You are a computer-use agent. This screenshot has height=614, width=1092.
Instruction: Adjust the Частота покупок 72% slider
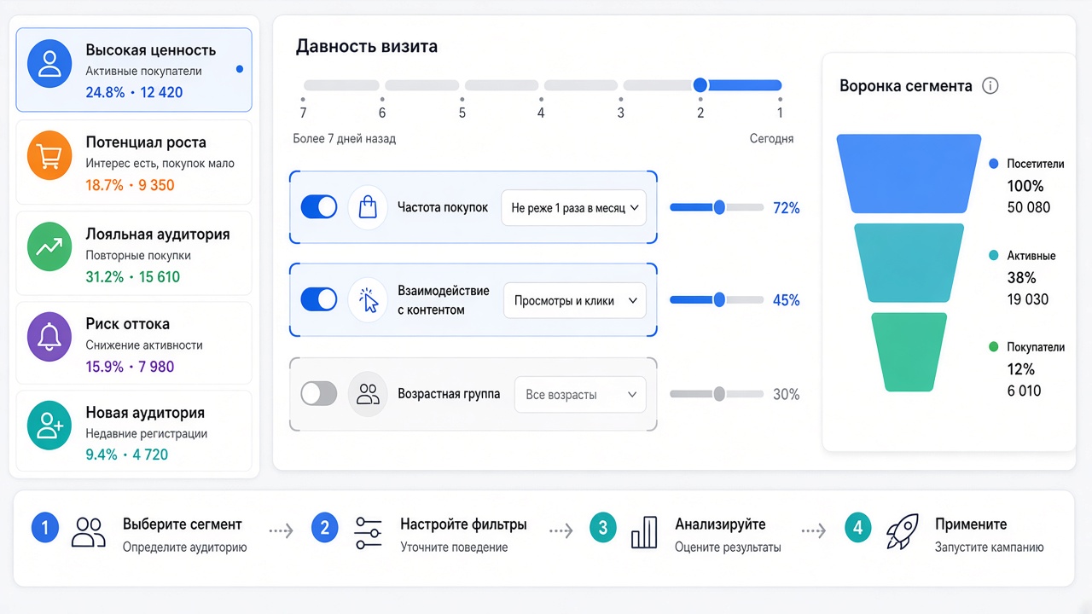pyautogui.click(x=717, y=207)
